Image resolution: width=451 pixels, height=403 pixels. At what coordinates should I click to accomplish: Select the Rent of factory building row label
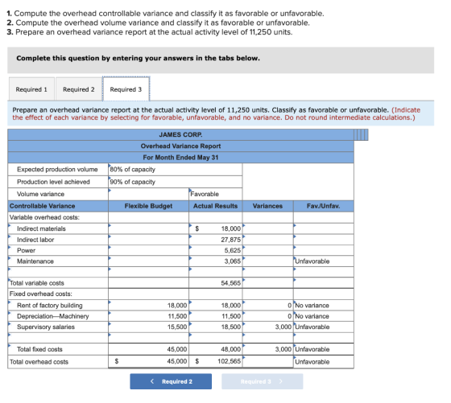click(58, 306)
